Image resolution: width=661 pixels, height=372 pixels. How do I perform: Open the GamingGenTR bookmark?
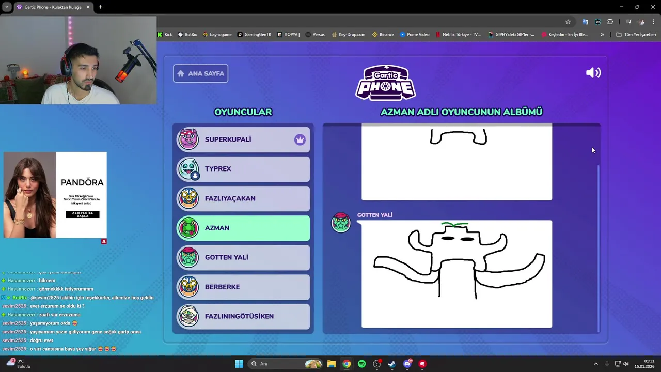click(254, 35)
